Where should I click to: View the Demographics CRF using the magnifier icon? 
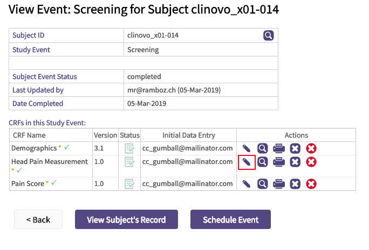(262, 148)
